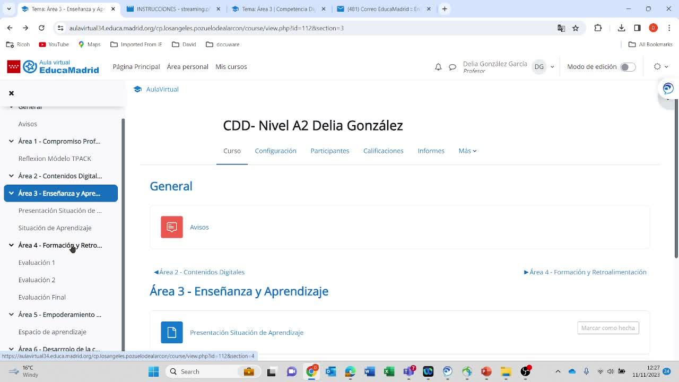This screenshot has width=679, height=382.
Task: Open the notifications bell
Action: tap(438, 67)
